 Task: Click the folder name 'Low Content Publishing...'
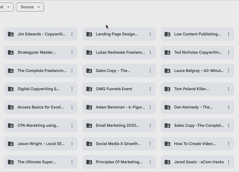coord(197,34)
